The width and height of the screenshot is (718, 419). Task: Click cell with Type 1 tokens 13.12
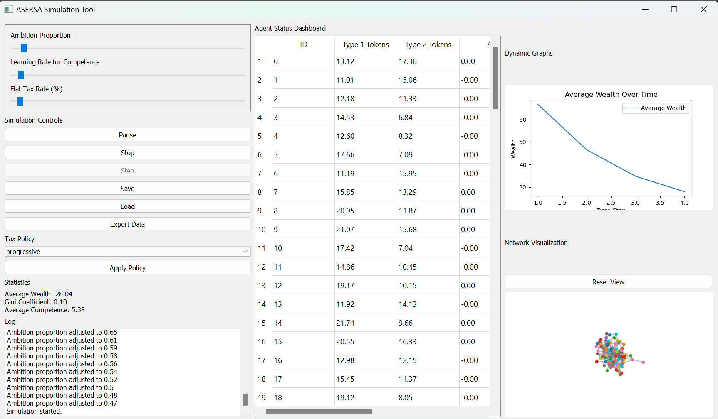click(x=366, y=61)
